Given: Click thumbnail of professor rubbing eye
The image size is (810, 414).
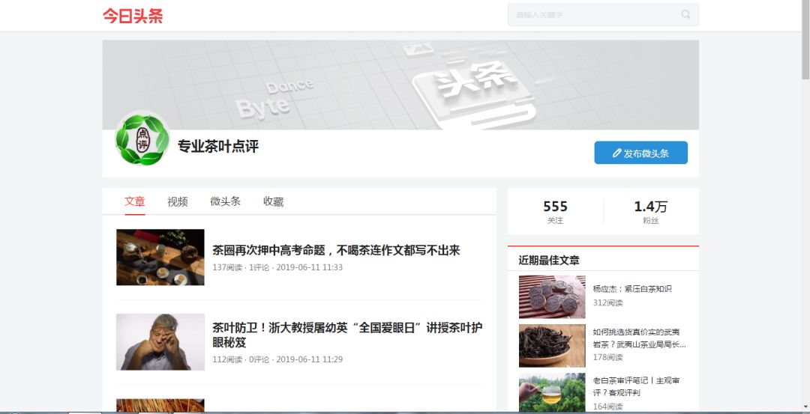Looking at the screenshot, I should [x=160, y=342].
